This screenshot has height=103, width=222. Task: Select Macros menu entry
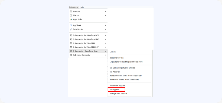pos(88,15)
